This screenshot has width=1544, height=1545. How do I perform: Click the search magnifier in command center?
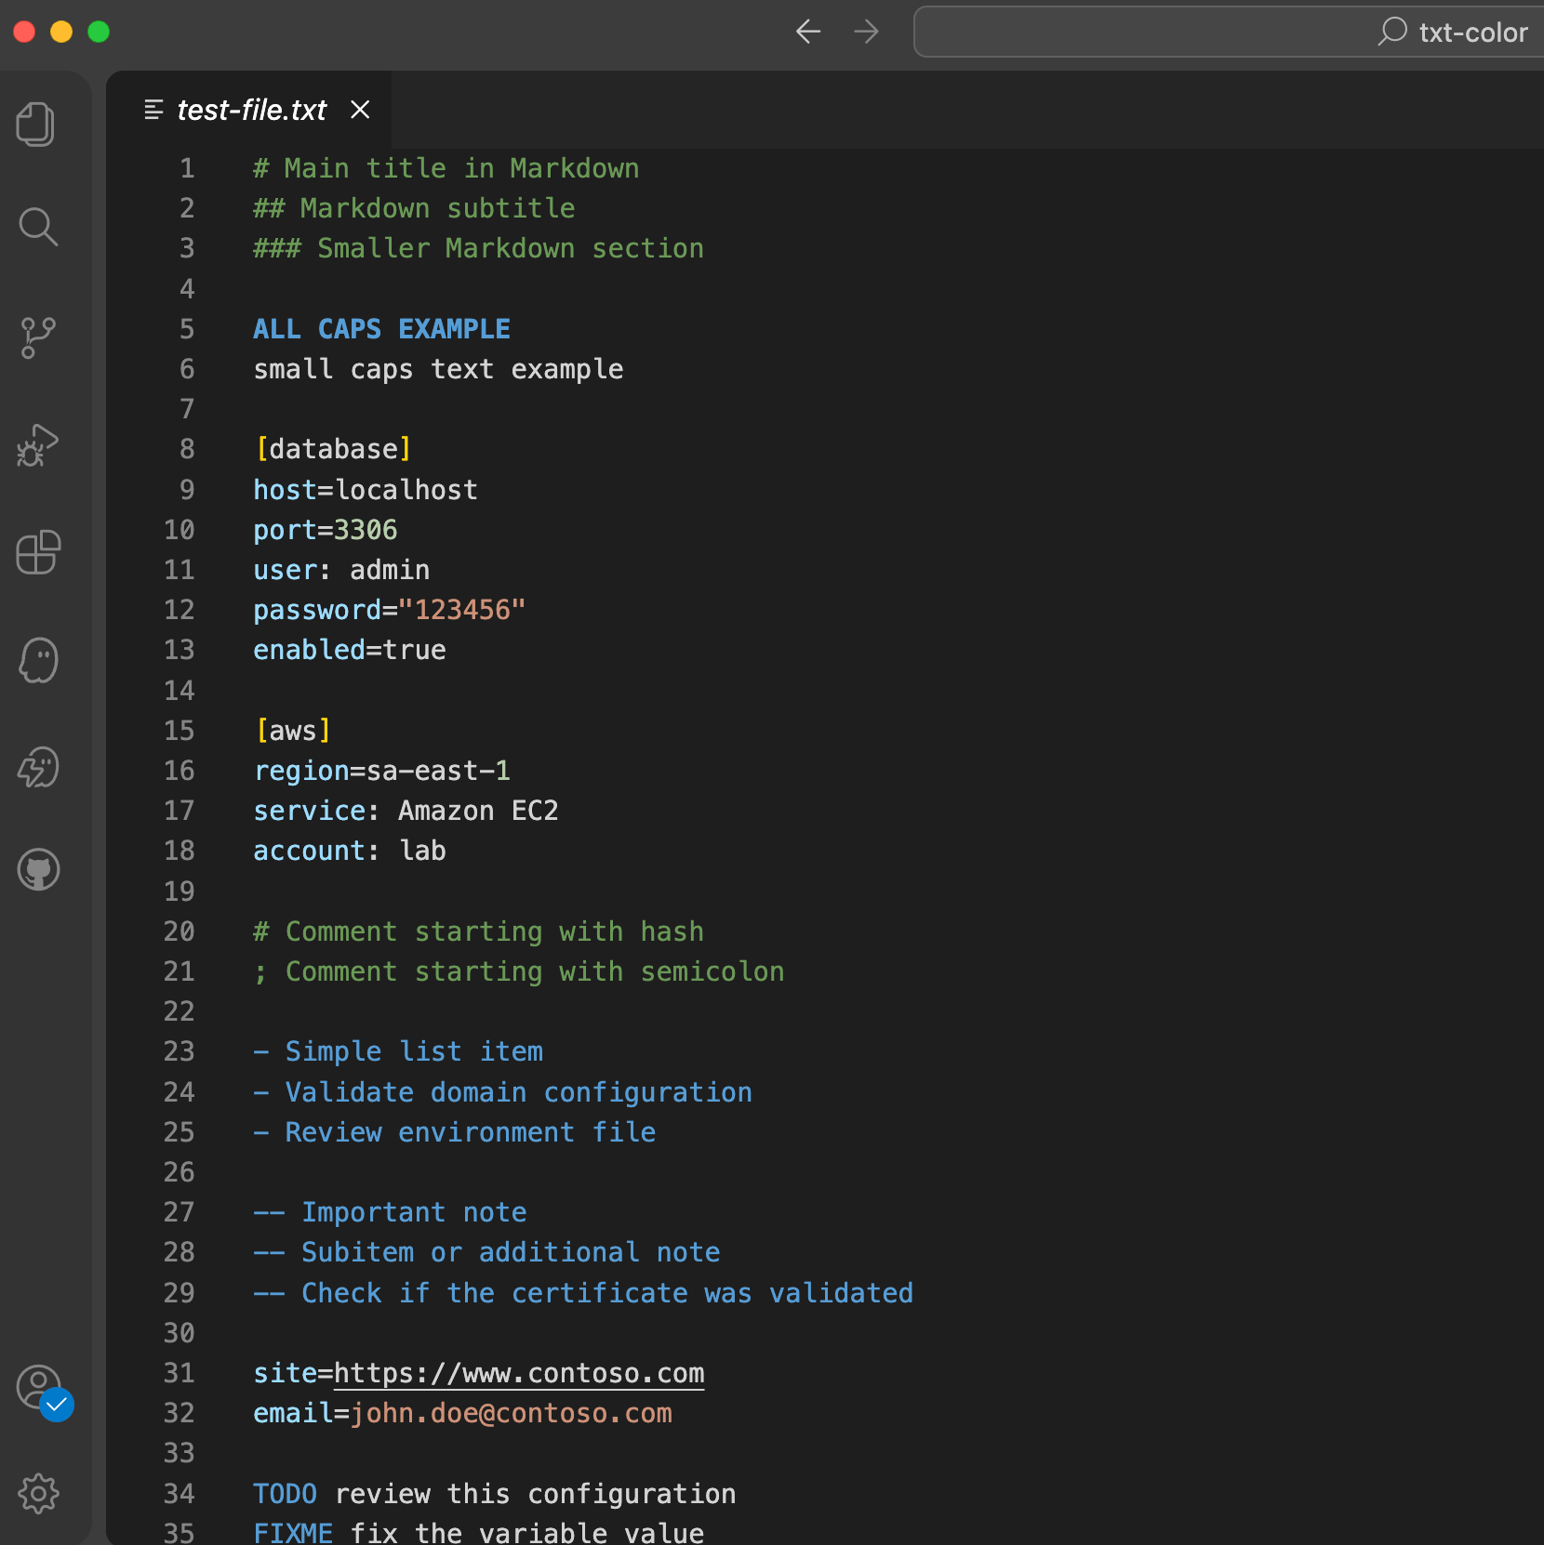1391,32
